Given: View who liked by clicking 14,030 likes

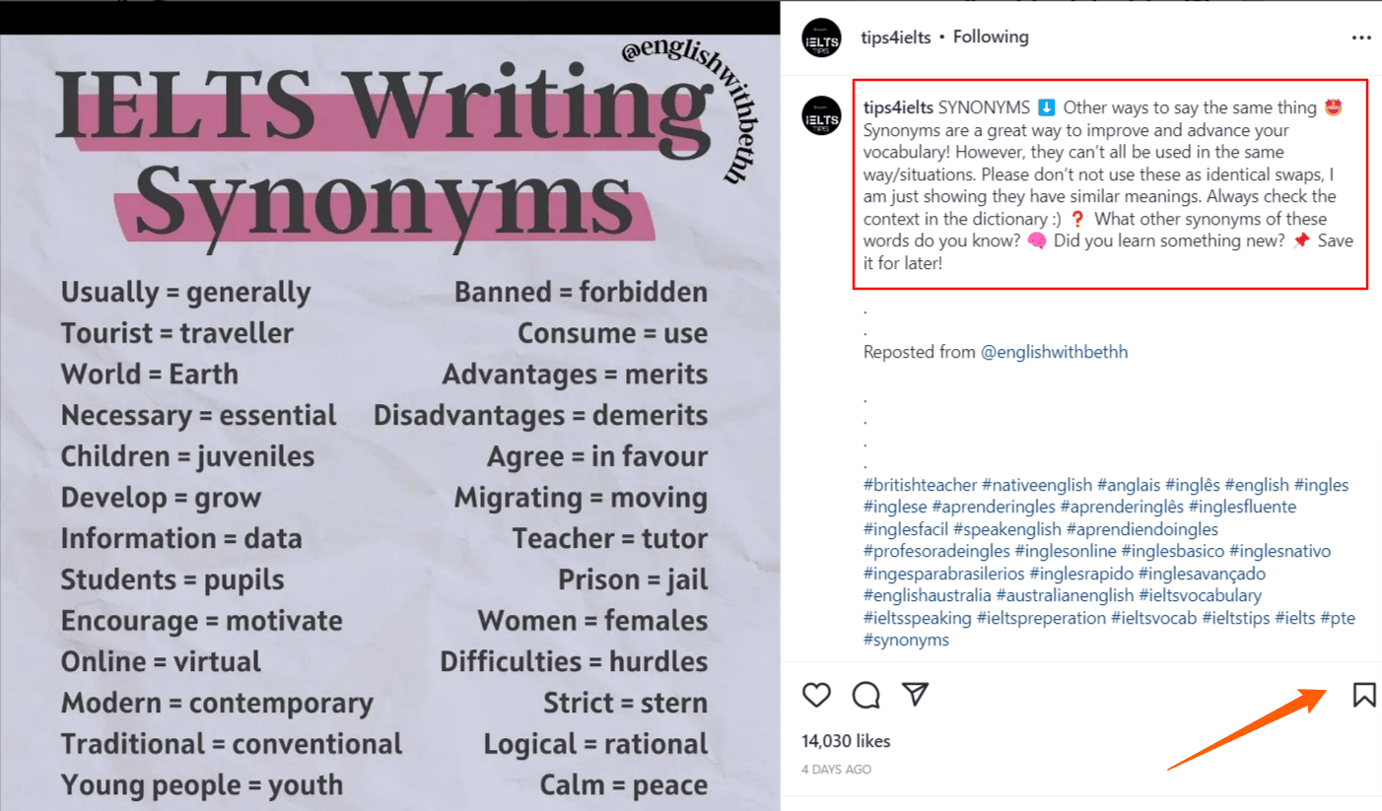Looking at the screenshot, I should (847, 741).
